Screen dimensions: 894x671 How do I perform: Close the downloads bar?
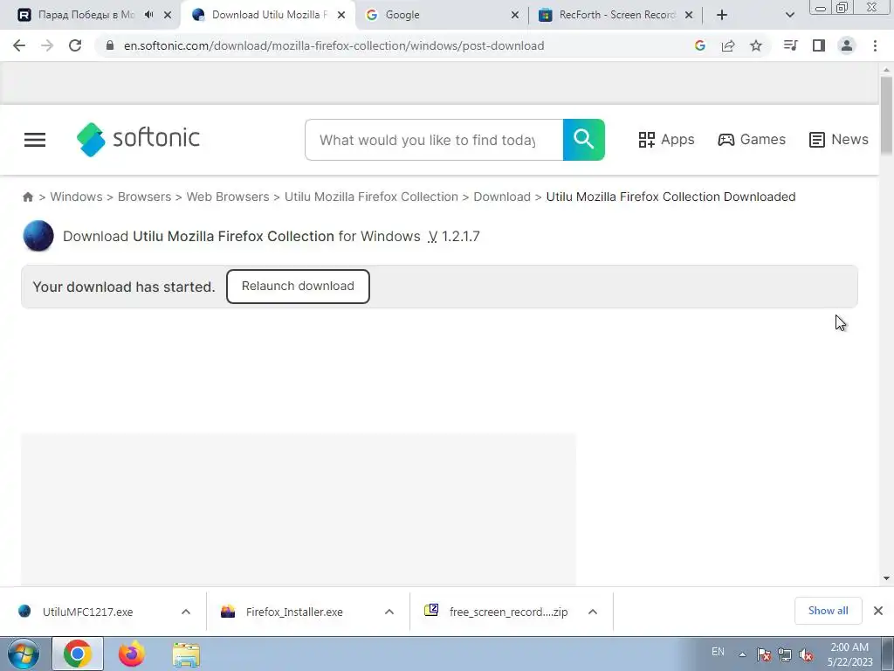[x=878, y=611]
